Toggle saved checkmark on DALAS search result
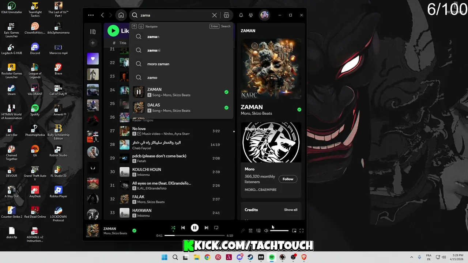 point(226,107)
